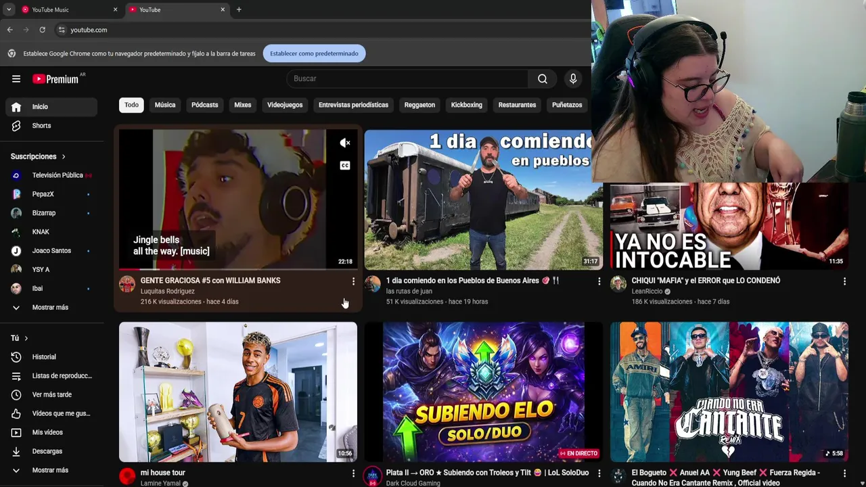
Task: Open Mis videos in sidebar
Action: coord(51,433)
